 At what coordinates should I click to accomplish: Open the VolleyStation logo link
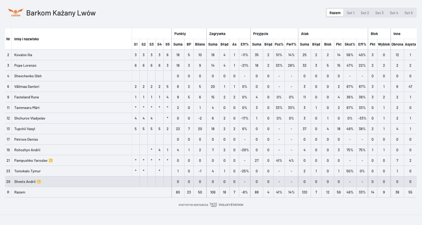(226, 205)
